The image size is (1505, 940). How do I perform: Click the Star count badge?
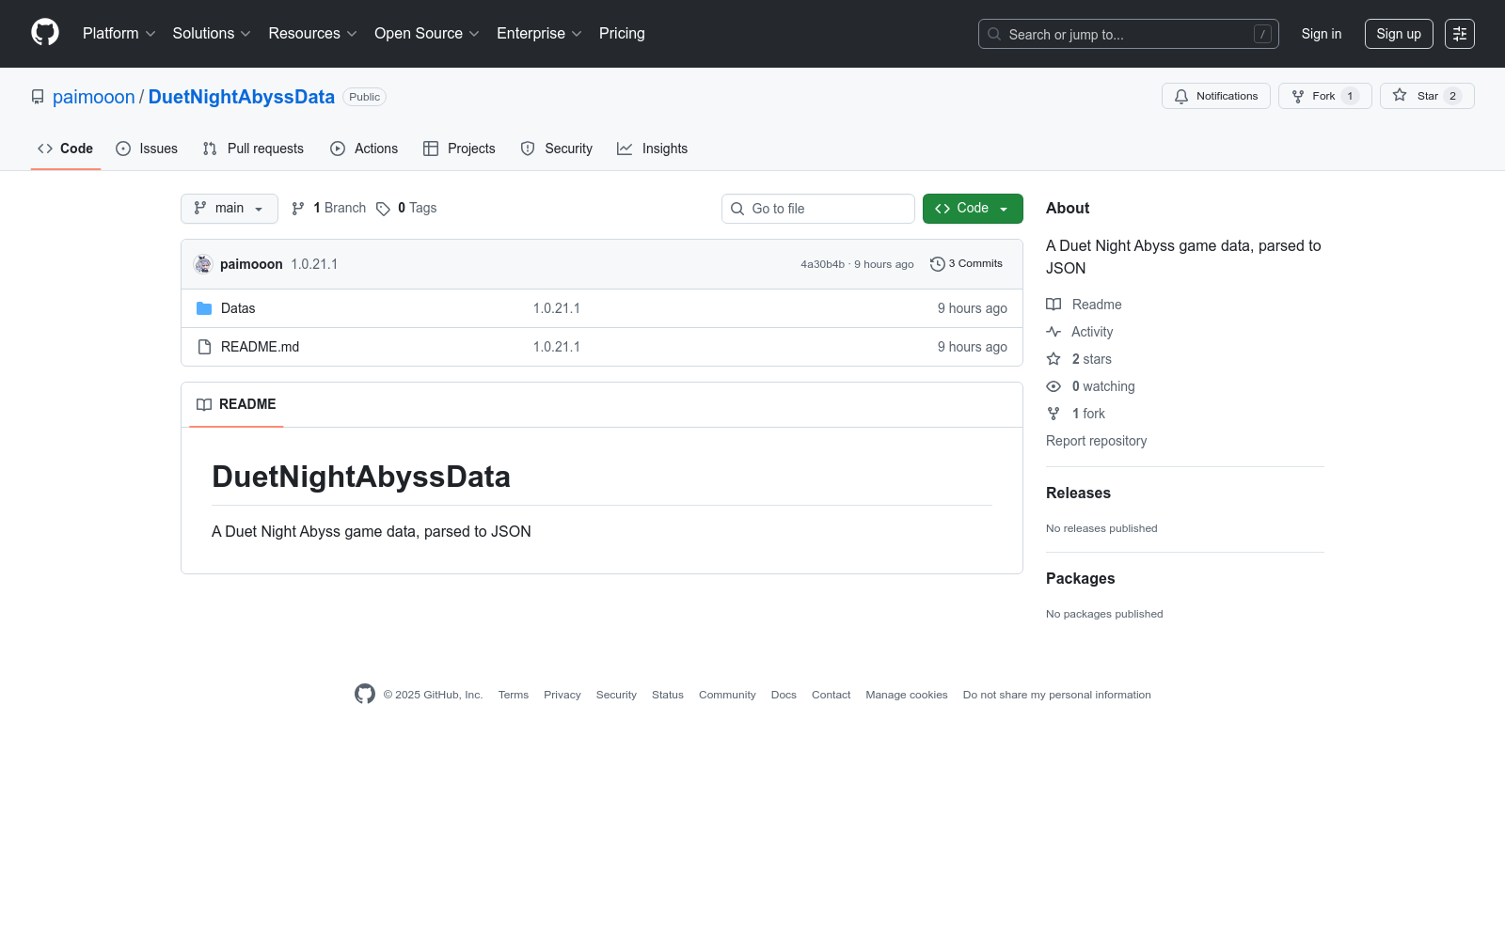(1452, 96)
